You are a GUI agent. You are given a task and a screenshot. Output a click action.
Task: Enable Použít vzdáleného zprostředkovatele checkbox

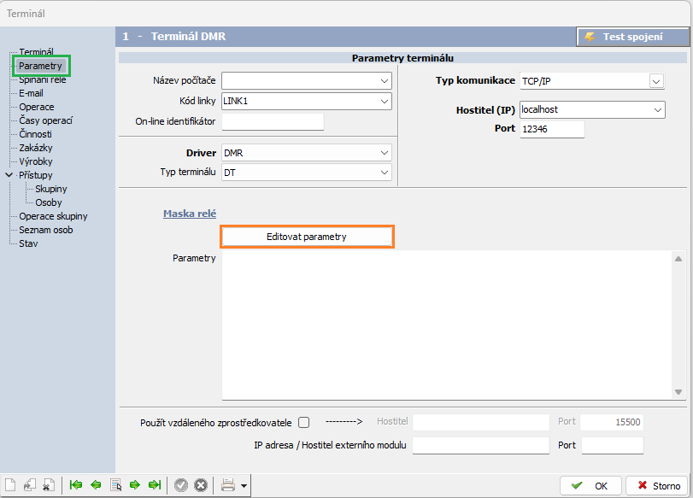303,422
